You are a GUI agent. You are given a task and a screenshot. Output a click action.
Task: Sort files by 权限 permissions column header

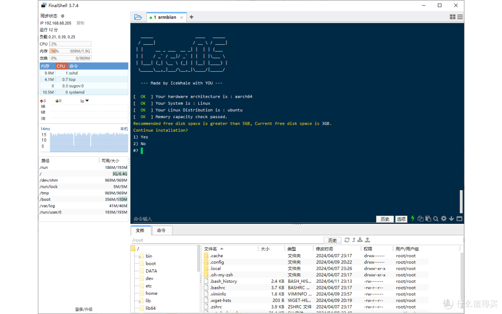376,249
